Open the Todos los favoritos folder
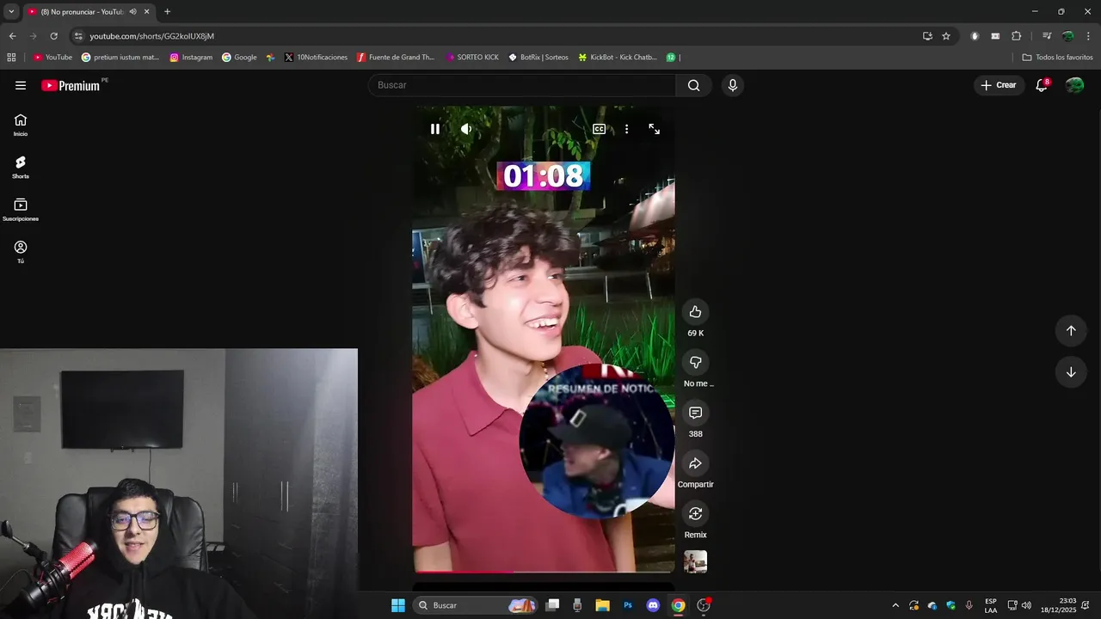The width and height of the screenshot is (1101, 619). point(1057,58)
